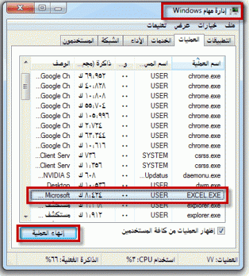Open the الشبكة tab

click(111, 41)
